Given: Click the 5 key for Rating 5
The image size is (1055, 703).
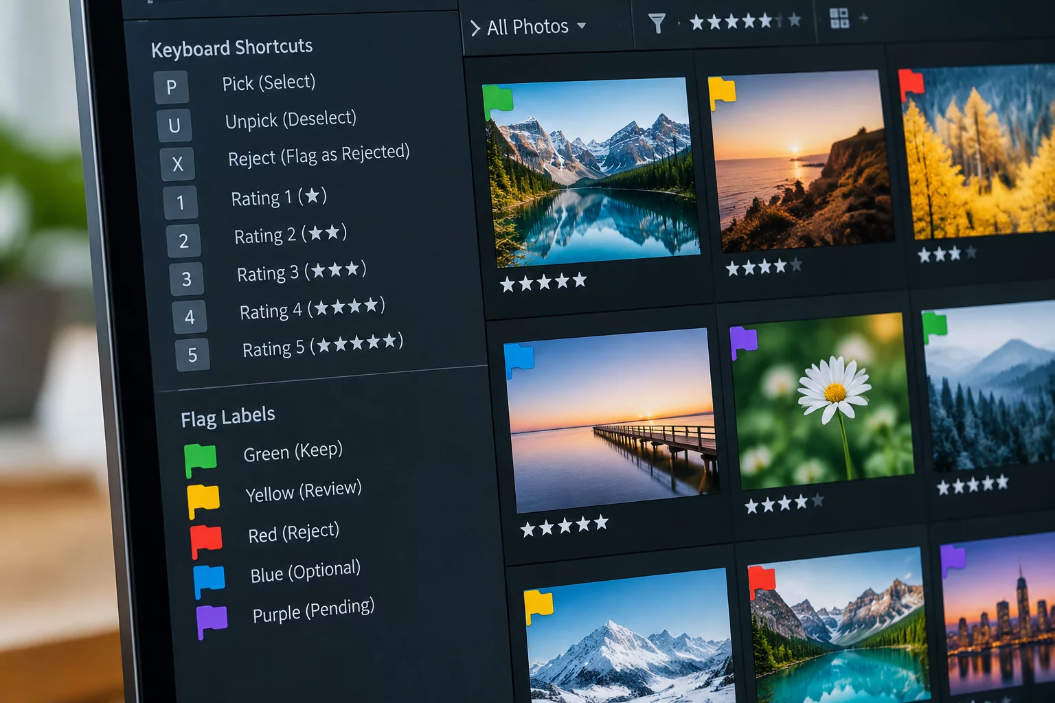Looking at the screenshot, I should tap(192, 354).
